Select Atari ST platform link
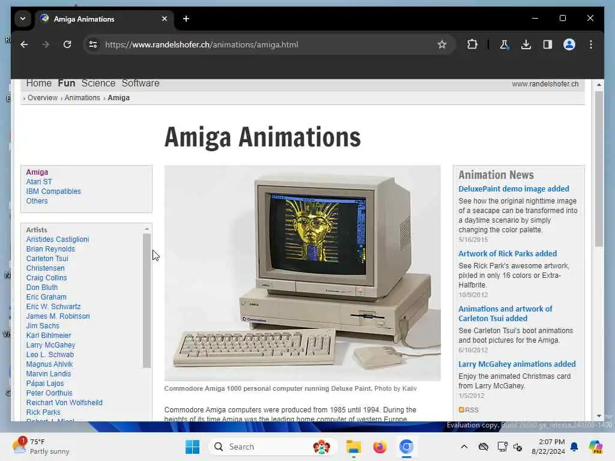Image resolution: width=615 pixels, height=461 pixels. (39, 182)
